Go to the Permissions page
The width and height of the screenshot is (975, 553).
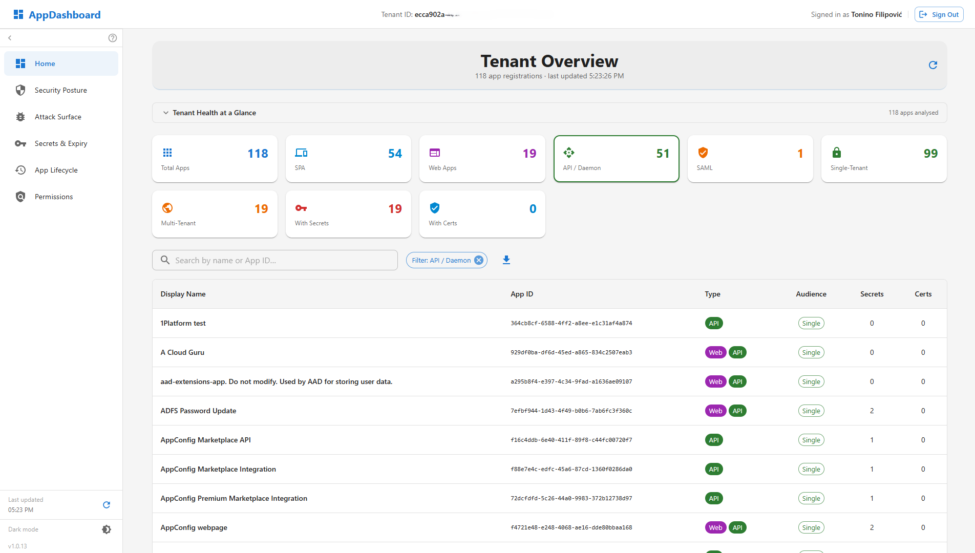[x=54, y=197]
